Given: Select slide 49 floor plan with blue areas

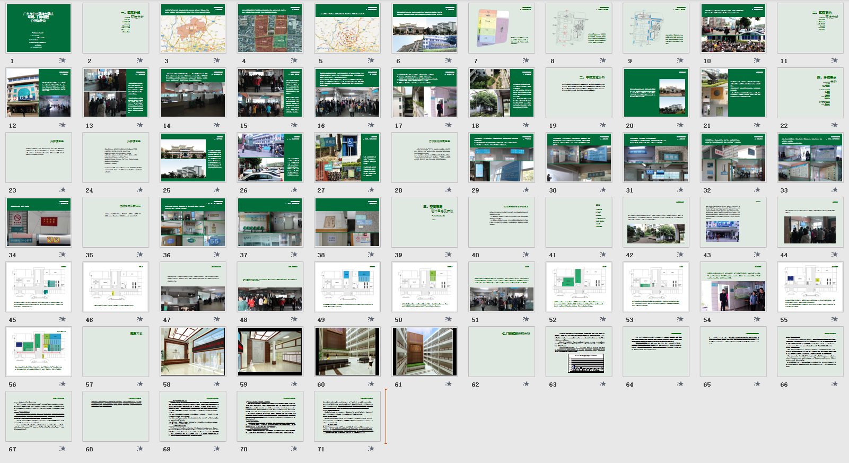Looking at the screenshot, I should tap(347, 286).
